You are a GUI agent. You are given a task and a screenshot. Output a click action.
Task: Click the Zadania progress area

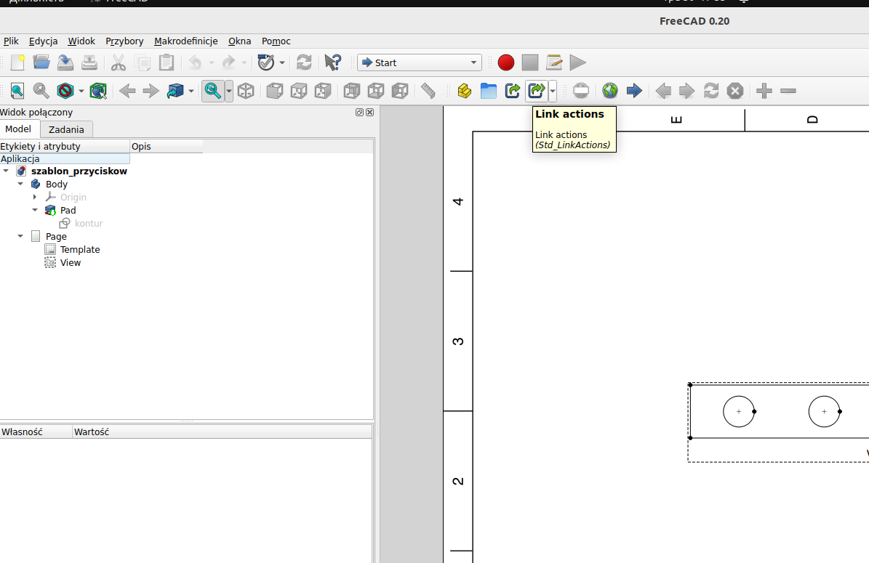[x=66, y=129]
